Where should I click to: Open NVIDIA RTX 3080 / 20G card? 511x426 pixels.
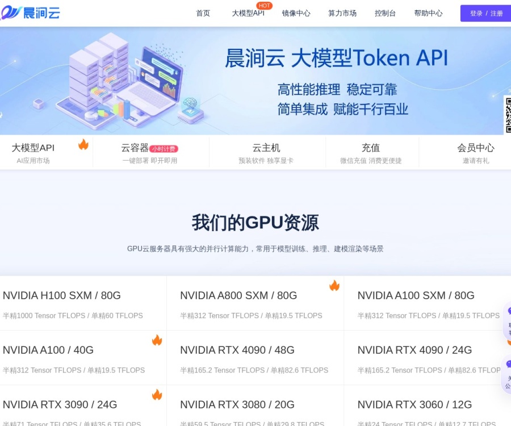point(255,406)
